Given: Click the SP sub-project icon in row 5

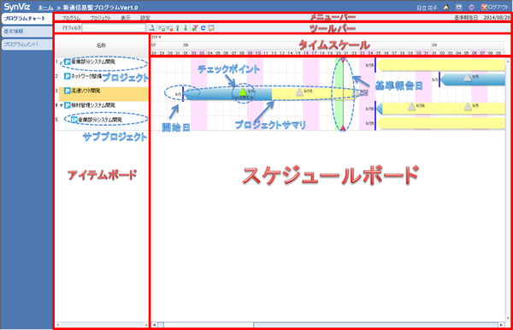Looking at the screenshot, I should tap(74, 120).
